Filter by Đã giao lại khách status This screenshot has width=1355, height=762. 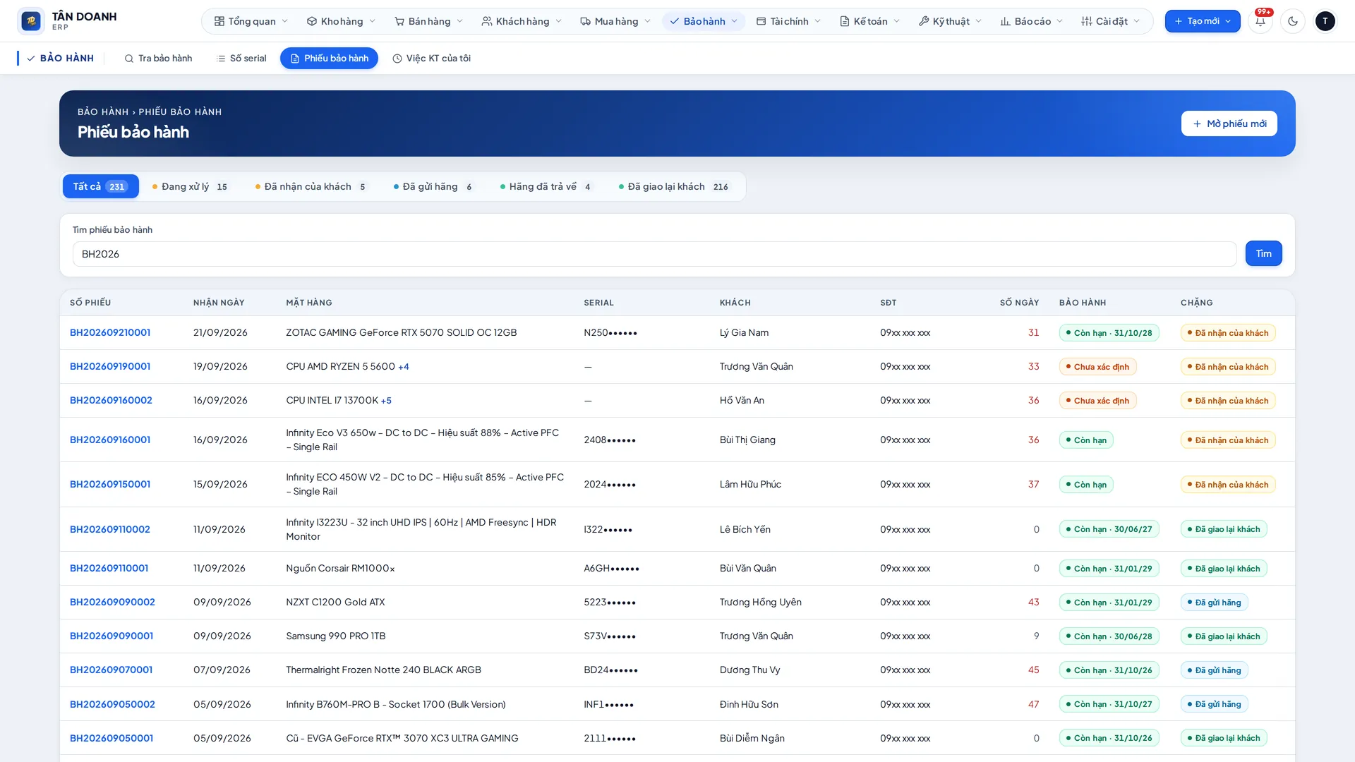click(674, 186)
